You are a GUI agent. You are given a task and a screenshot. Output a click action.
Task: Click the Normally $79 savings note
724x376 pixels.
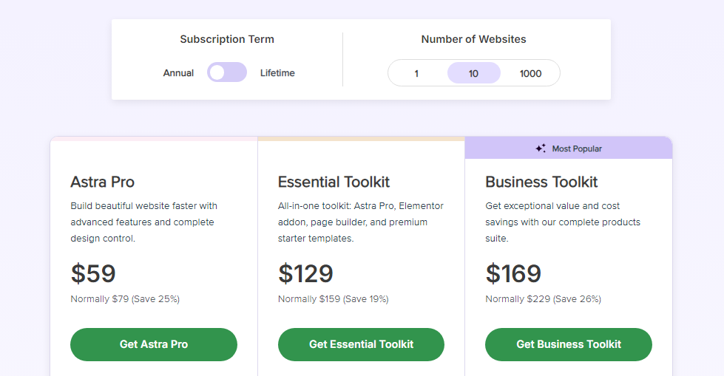pos(125,299)
